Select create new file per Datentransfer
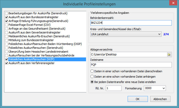This screenshot has height=108, width=179. click(92, 82)
